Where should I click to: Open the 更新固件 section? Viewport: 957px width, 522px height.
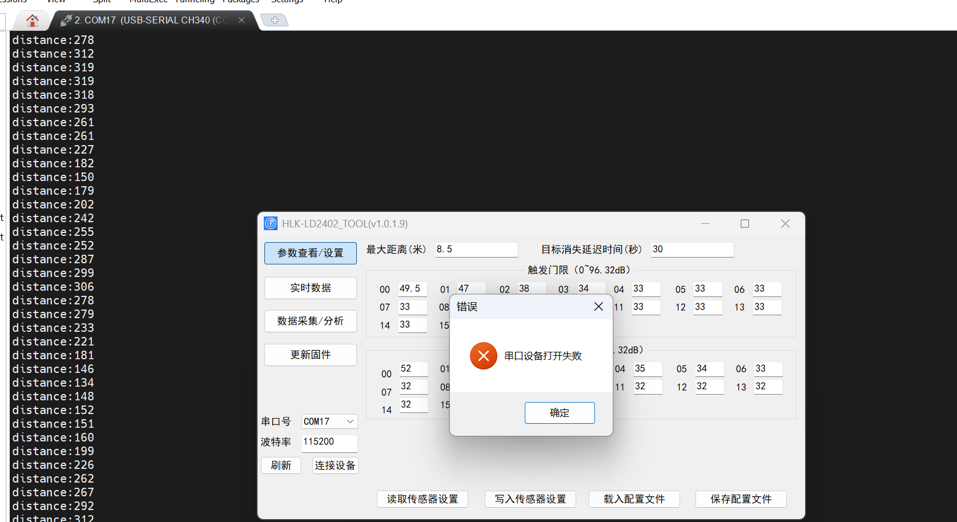click(x=311, y=355)
